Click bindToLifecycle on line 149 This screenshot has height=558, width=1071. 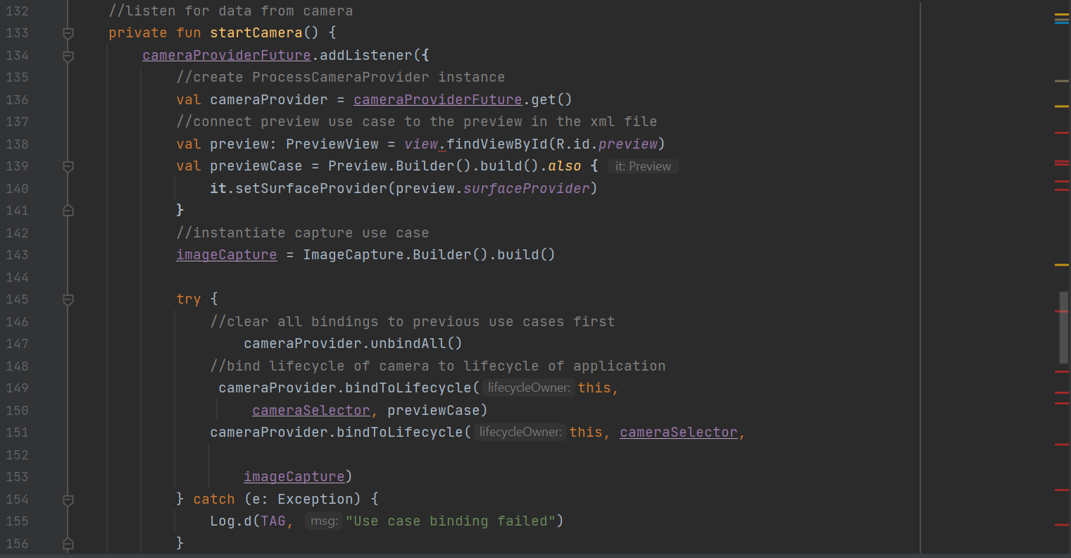coord(408,387)
